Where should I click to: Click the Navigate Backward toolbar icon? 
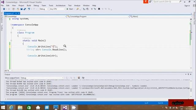point(4,9)
